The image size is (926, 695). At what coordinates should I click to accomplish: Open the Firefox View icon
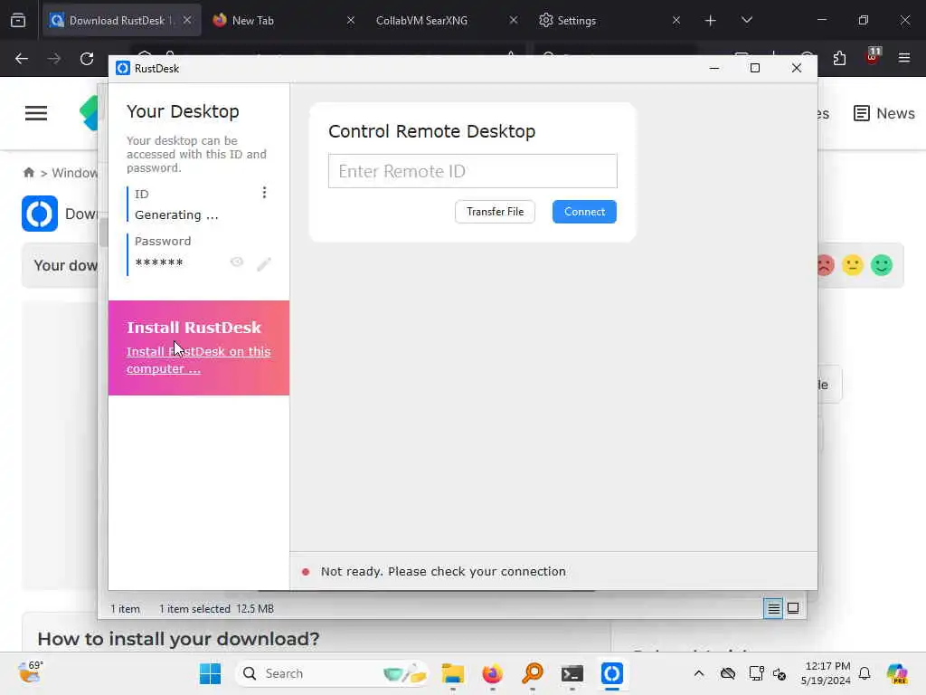[18, 20]
